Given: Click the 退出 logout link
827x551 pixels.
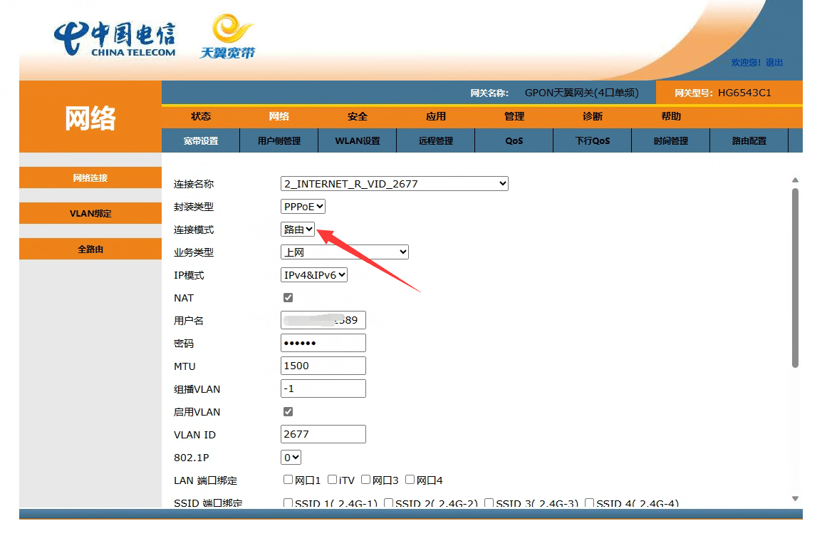Looking at the screenshot, I should pyautogui.click(x=774, y=63).
